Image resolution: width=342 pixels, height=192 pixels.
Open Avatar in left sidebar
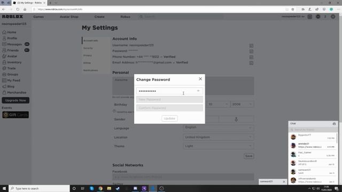(10, 56)
